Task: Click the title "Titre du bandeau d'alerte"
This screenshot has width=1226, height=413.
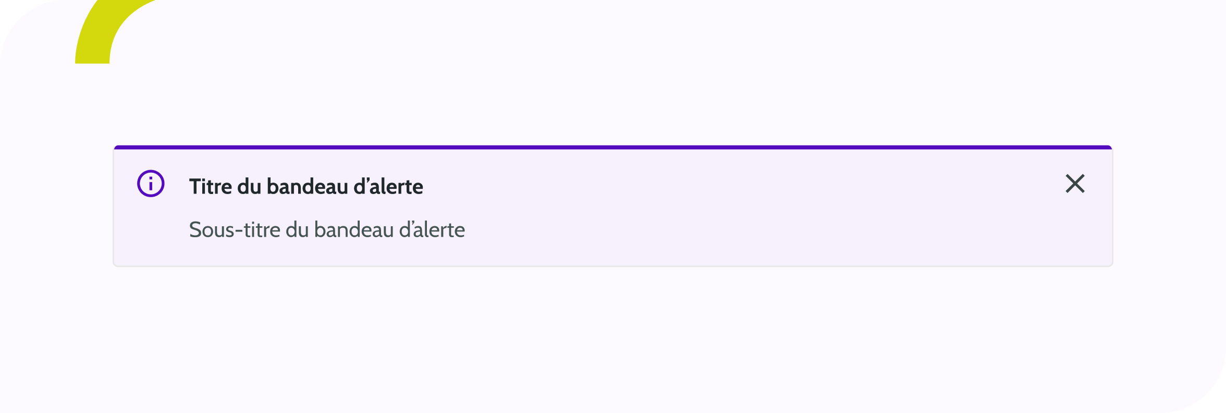Action: (x=306, y=187)
